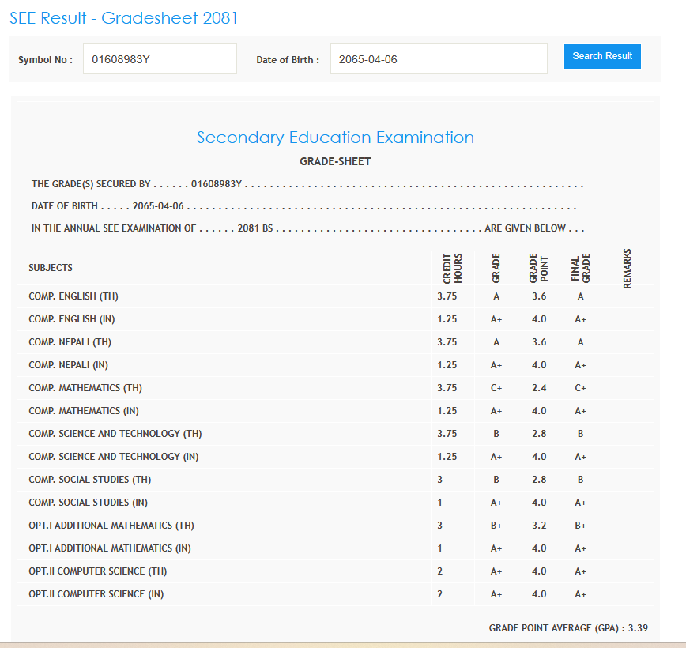686x648 pixels.
Task: Click the GRADE-SHEET subheading
Action: point(335,161)
